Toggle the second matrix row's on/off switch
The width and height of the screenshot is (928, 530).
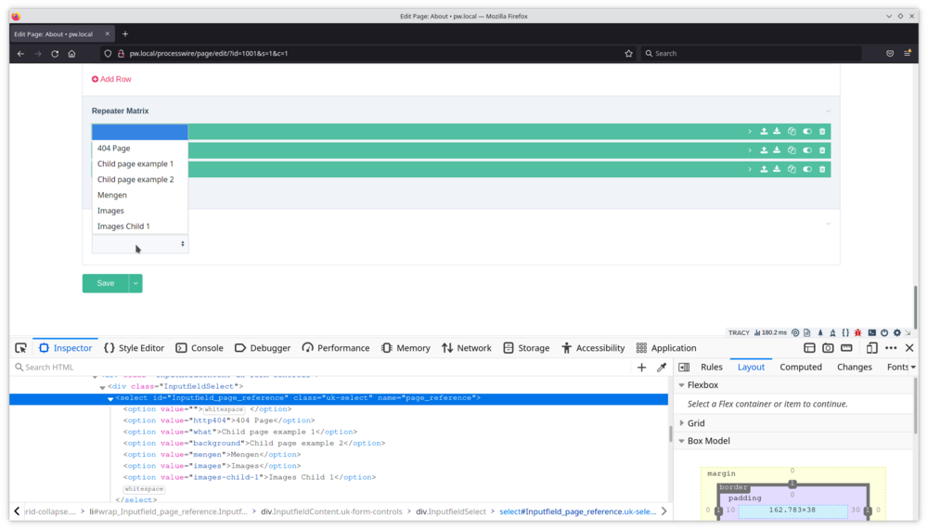[807, 150]
